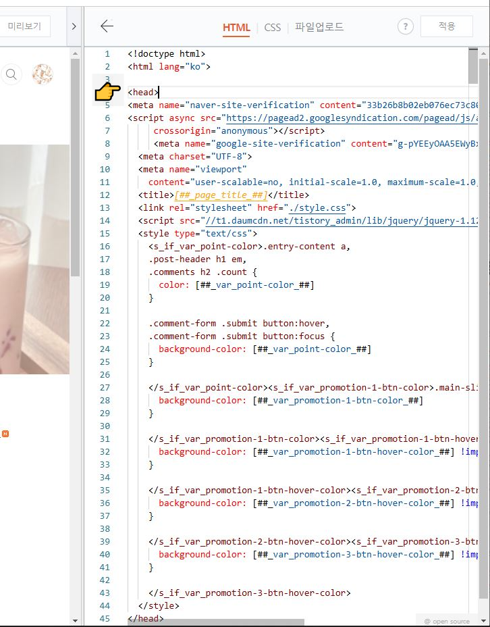The height and width of the screenshot is (627, 490).
Task: Open the round profile avatar in preview
Action: point(43,74)
